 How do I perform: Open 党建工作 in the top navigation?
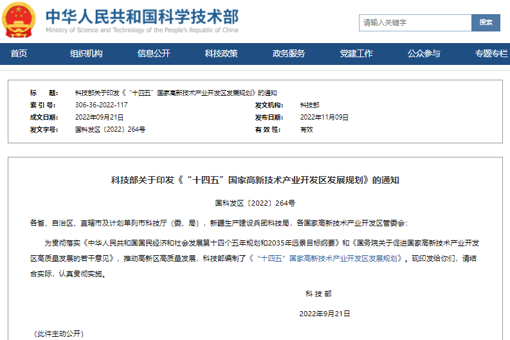click(x=356, y=54)
